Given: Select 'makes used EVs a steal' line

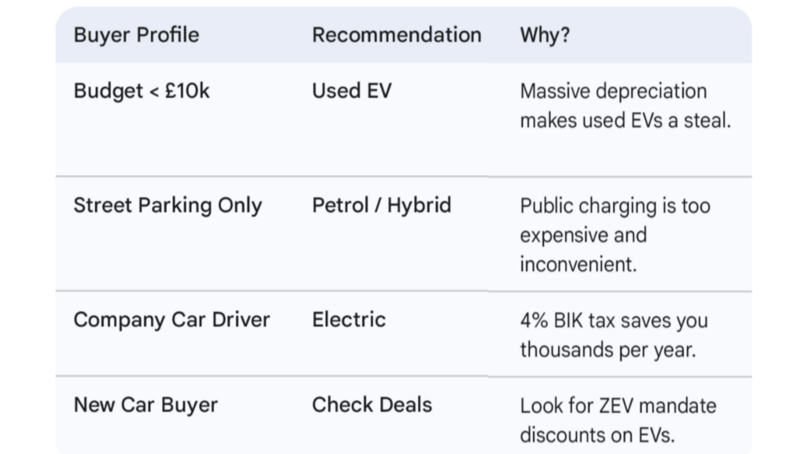Looking at the screenshot, I should tap(625, 121).
